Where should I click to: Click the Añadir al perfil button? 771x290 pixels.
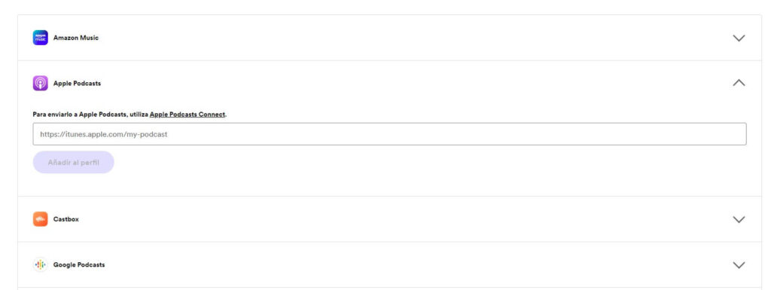pos(73,162)
